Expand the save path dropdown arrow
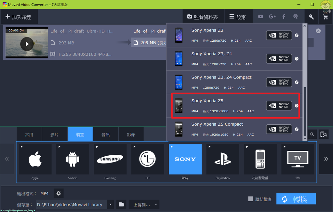The height and width of the screenshot is (212, 333). (x=111, y=205)
